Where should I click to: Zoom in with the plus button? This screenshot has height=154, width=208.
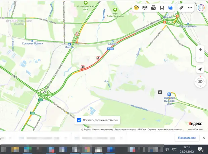coord(200,50)
